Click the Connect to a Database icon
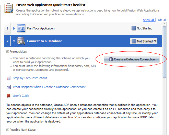This screenshot has height=135, width=169. pyautogui.click(x=21, y=41)
